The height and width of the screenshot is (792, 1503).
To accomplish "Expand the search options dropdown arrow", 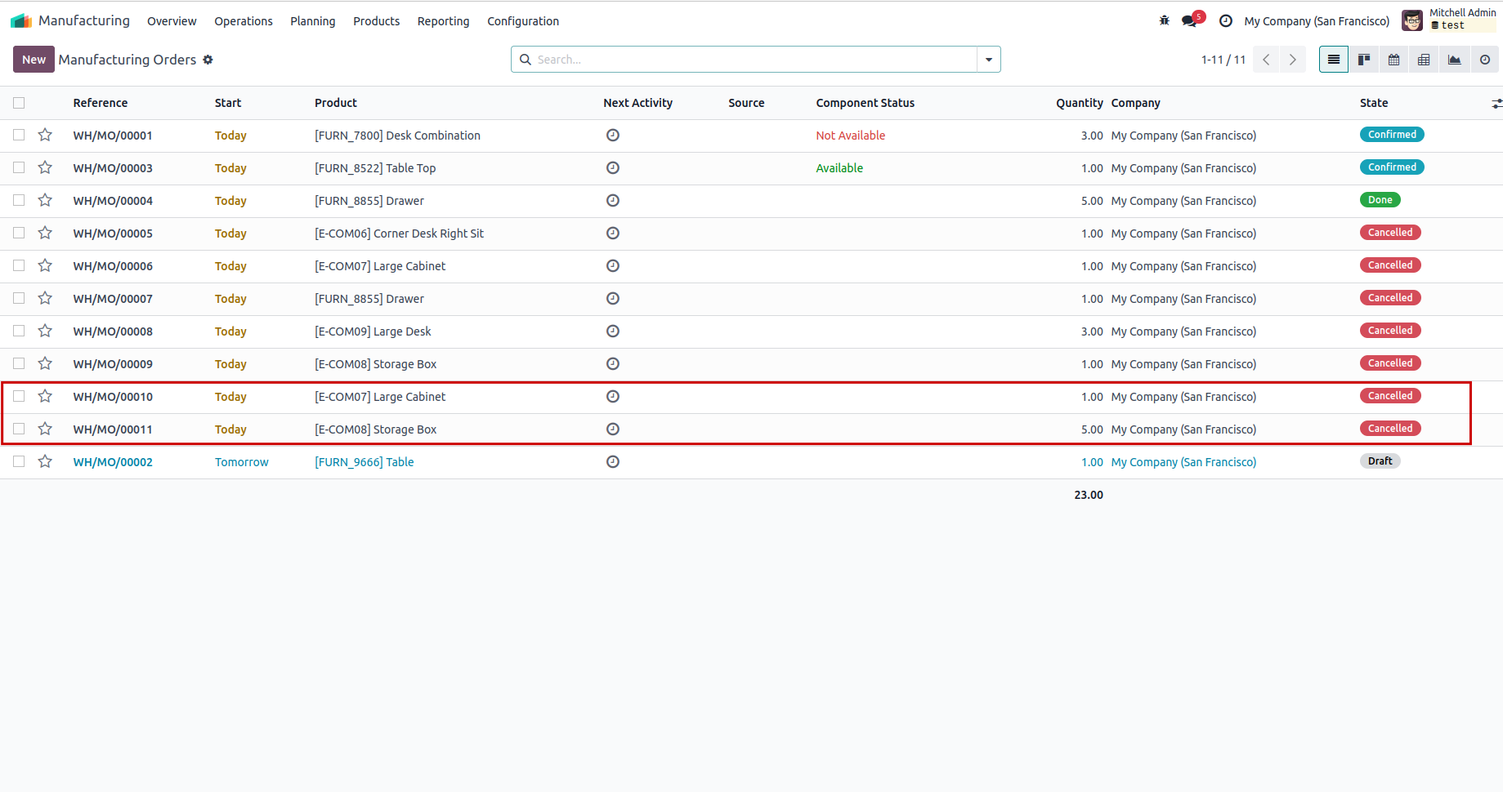I will [x=988, y=60].
